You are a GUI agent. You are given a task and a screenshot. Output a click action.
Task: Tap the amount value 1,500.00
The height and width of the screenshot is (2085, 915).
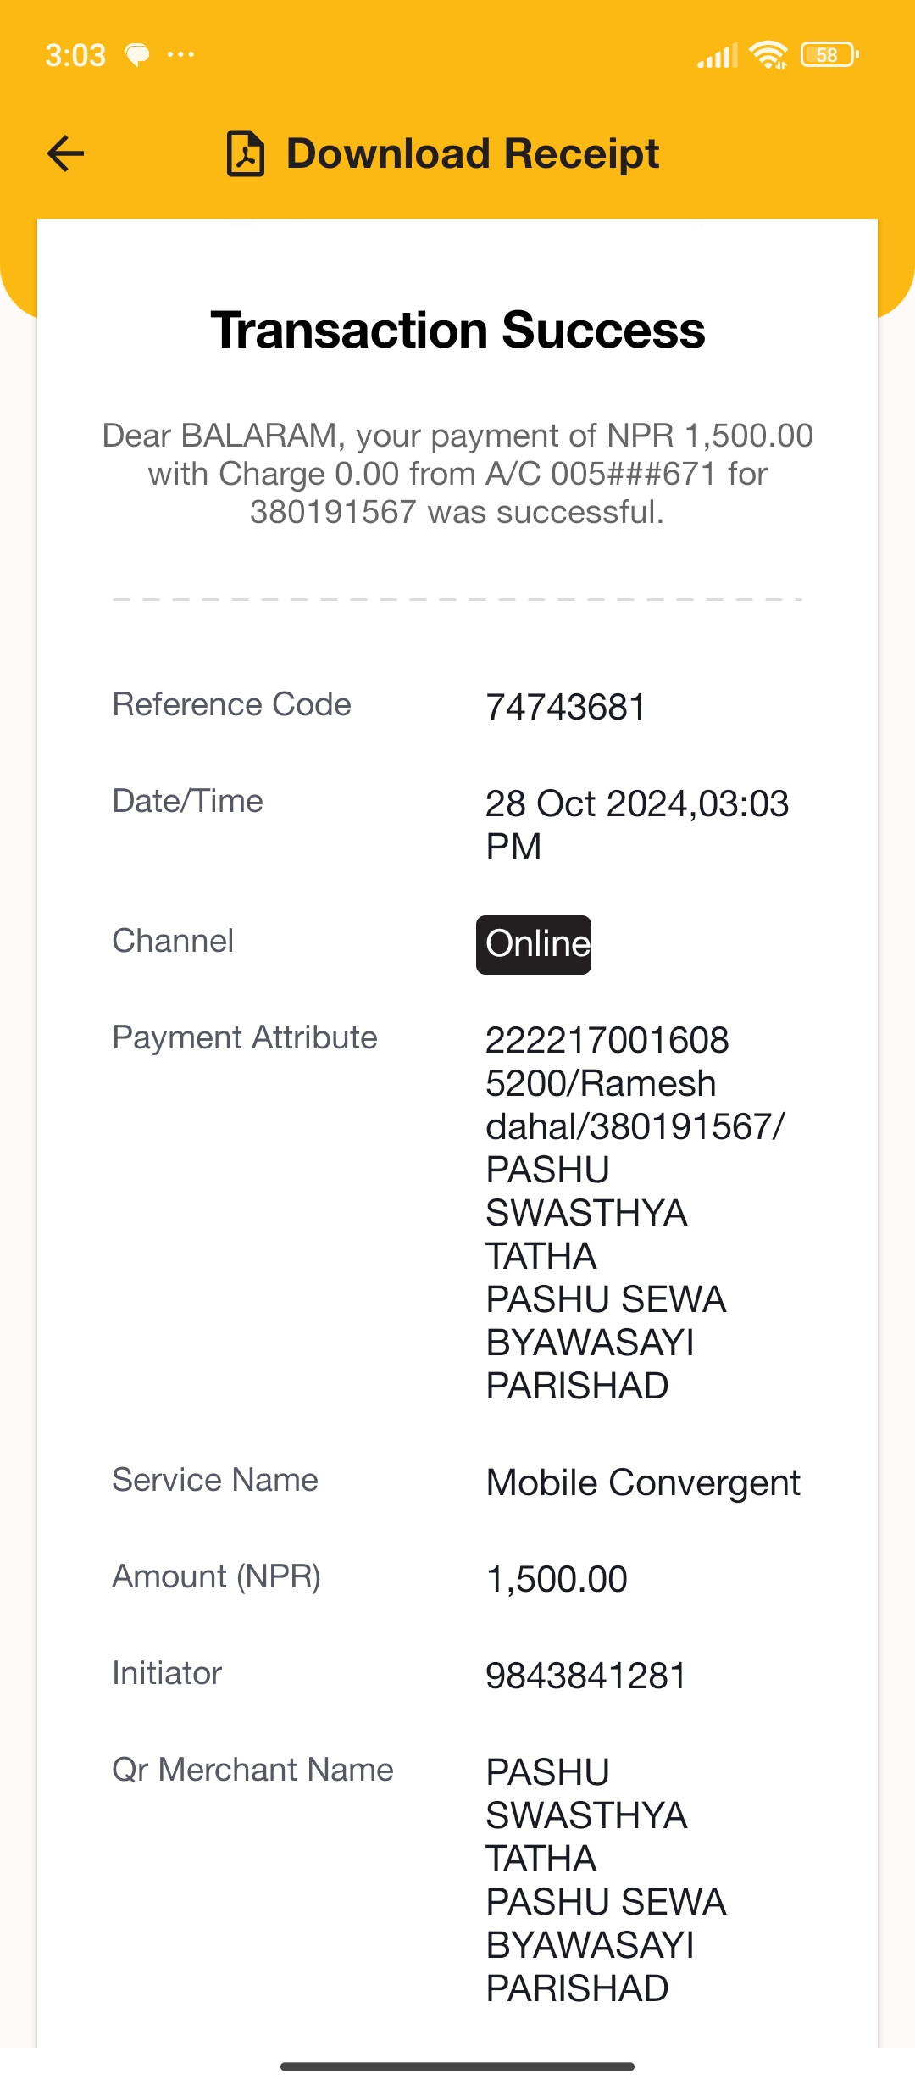[557, 1579]
